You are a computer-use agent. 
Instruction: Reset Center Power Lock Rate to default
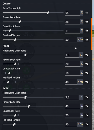coord(87,22)
